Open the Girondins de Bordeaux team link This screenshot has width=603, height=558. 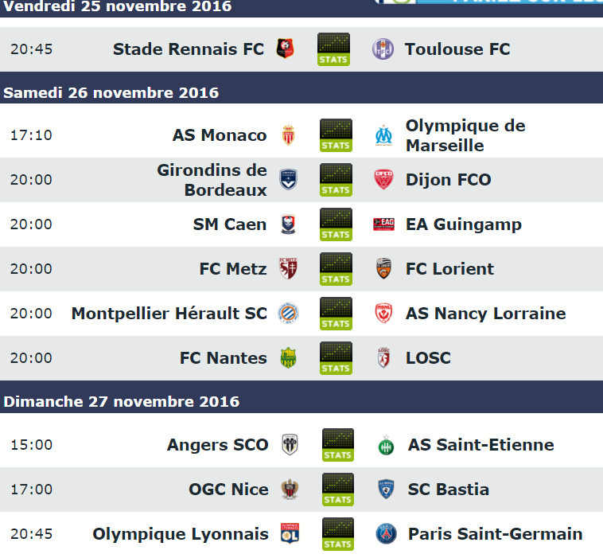click(x=212, y=180)
